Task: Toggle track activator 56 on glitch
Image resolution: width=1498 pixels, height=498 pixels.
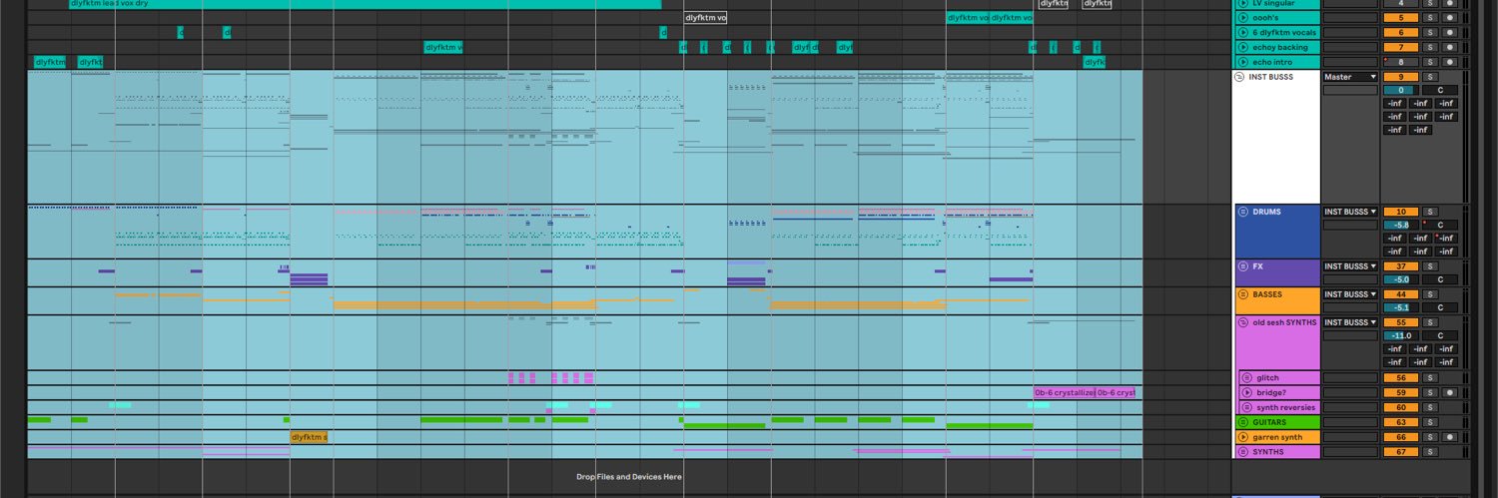Action: point(1401,377)
